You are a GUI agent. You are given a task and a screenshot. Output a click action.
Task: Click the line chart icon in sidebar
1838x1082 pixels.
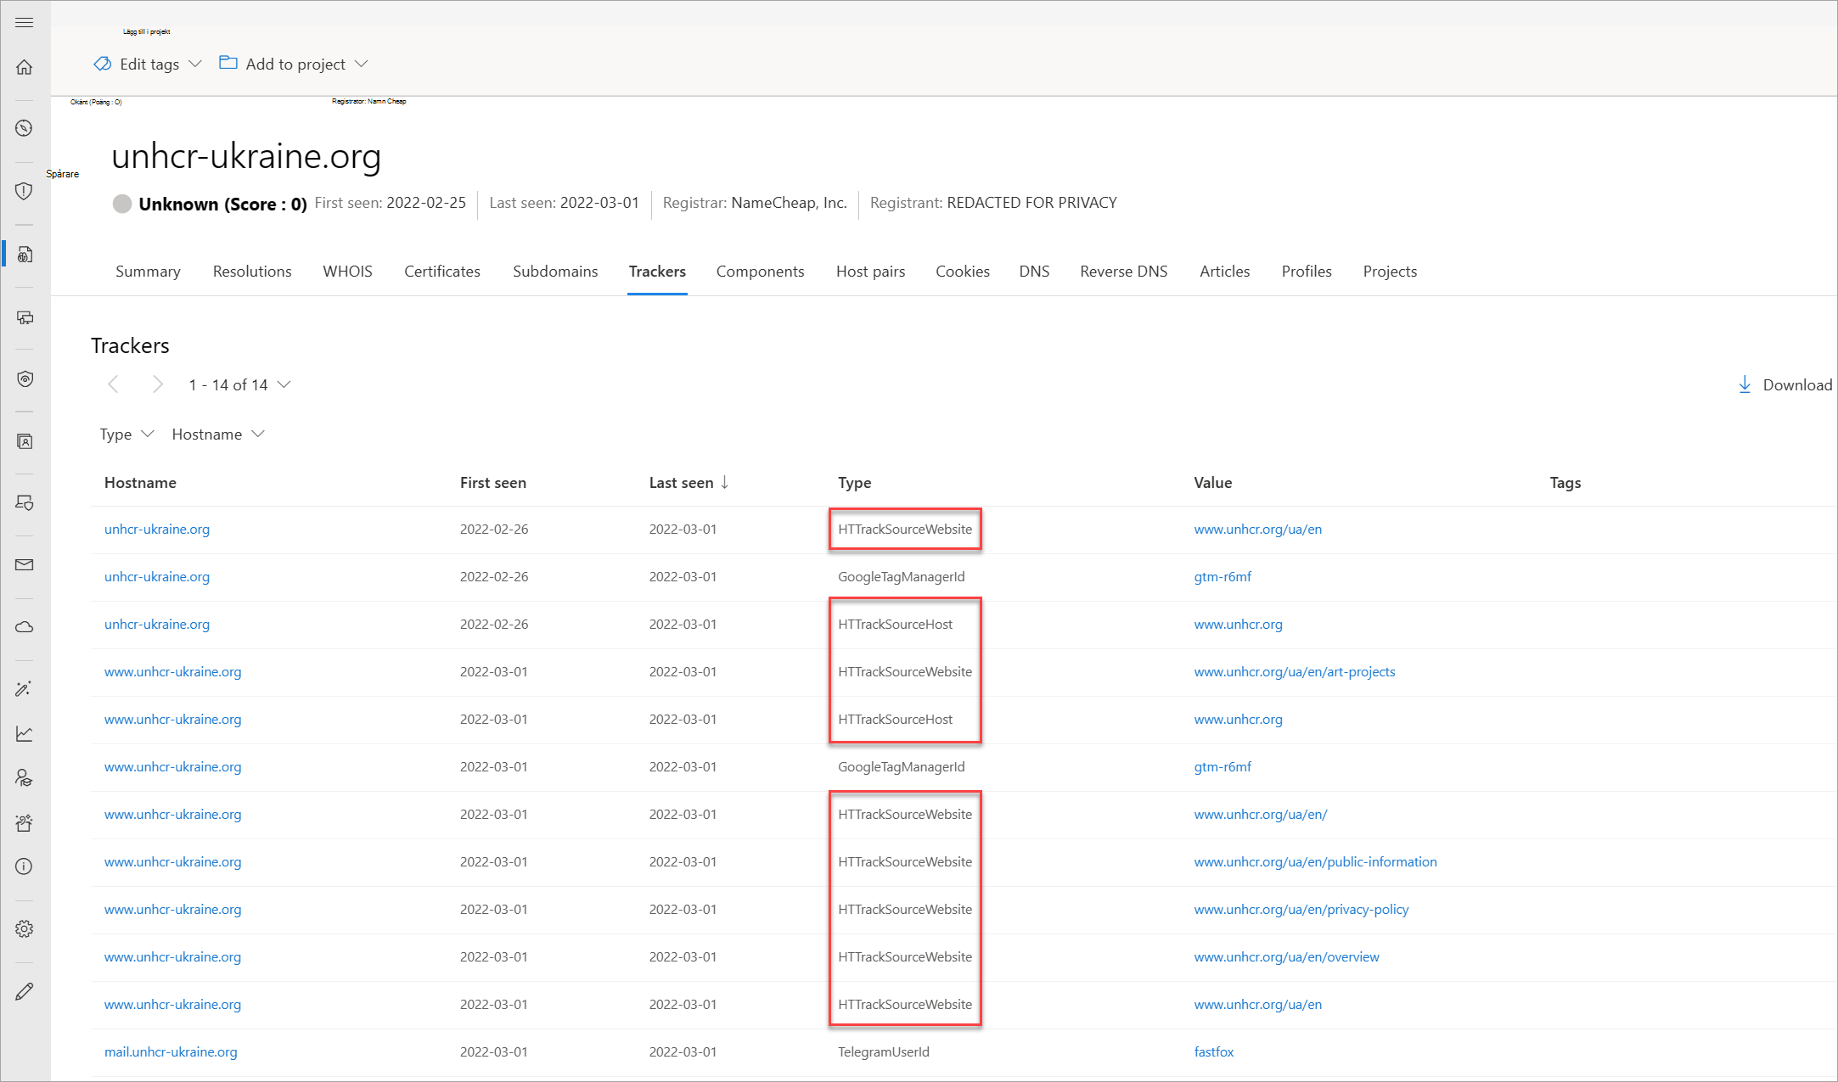tap(25, 733)
